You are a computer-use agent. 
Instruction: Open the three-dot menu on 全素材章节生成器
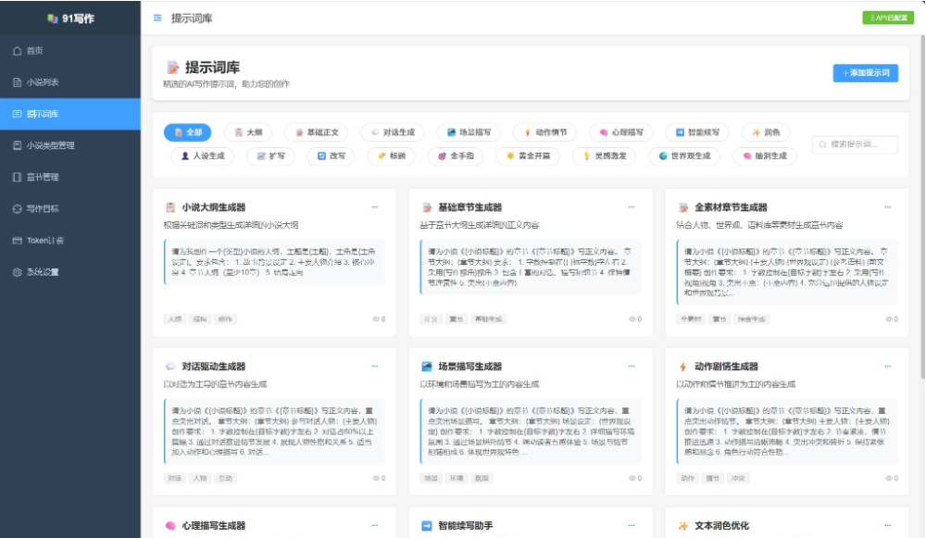[x=888, y=207]
